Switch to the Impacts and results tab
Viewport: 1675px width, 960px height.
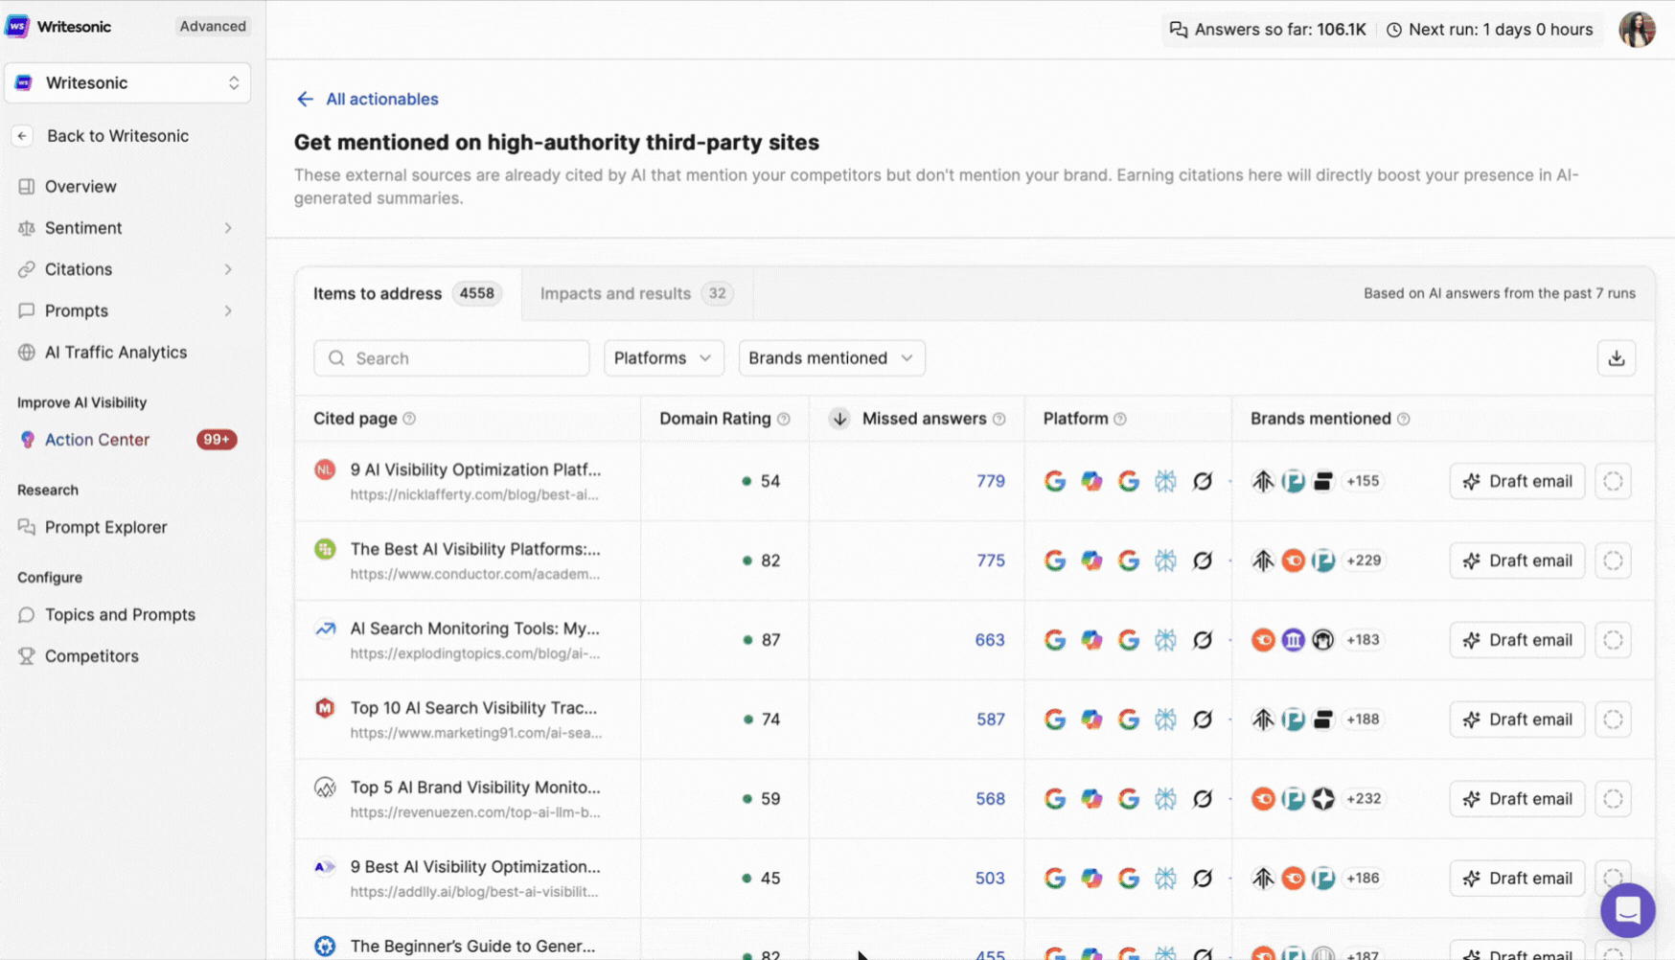[x=615, y=293]
